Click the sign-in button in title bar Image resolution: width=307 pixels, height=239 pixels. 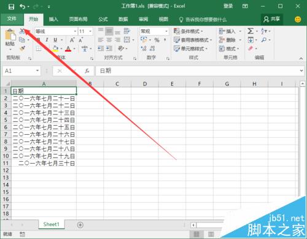click(228, 6)
